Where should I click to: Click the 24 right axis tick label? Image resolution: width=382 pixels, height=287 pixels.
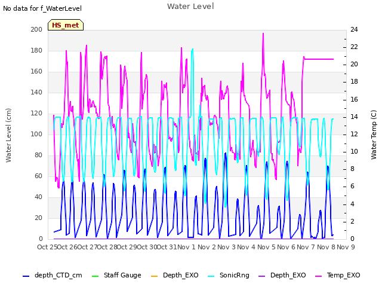click(354, 29)
